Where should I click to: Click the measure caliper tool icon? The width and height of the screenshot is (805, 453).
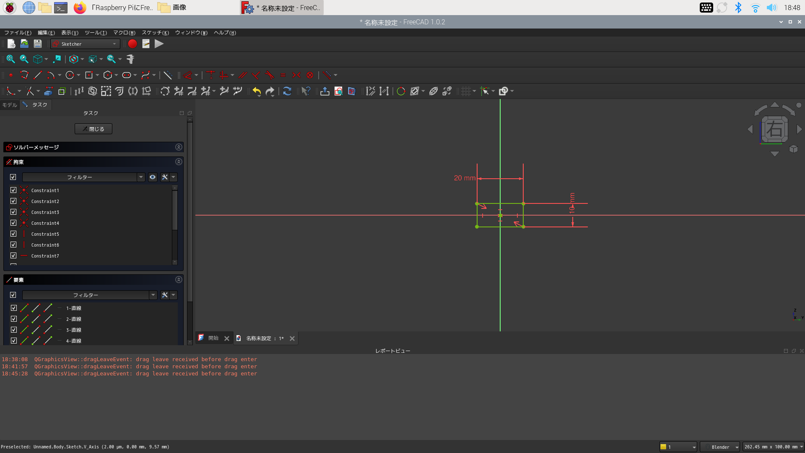[130, 59]
